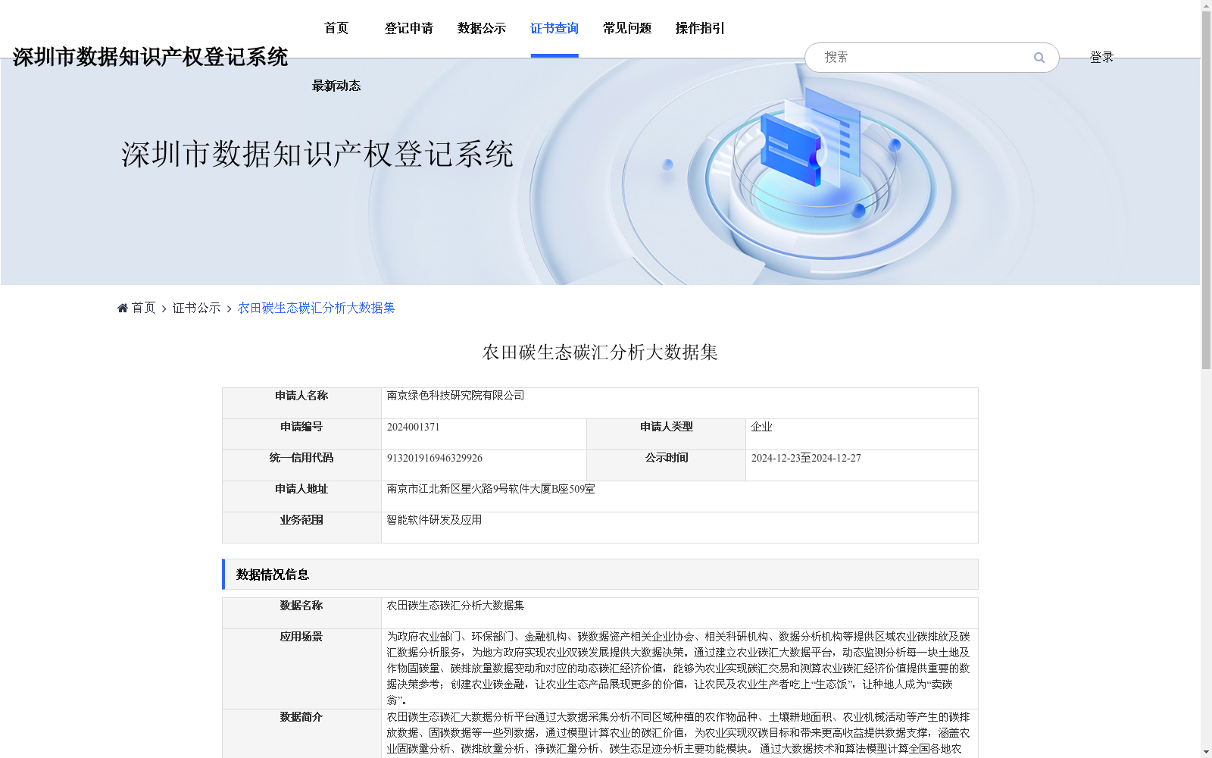Click applicant name 南京绿色科技研究院有限公司
Viewport: 1212px width, 758px height.
(x=455, y=396)
